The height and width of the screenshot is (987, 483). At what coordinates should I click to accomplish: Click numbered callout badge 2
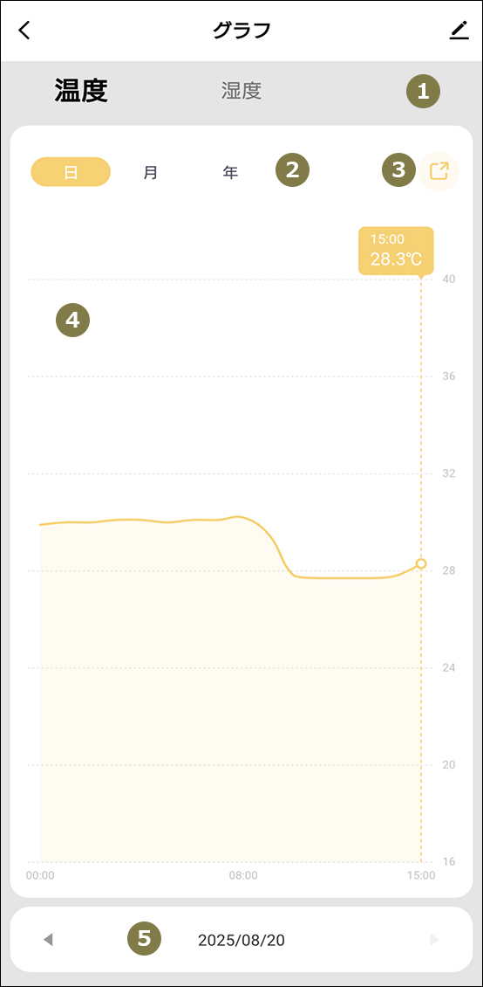pos(293,169)
